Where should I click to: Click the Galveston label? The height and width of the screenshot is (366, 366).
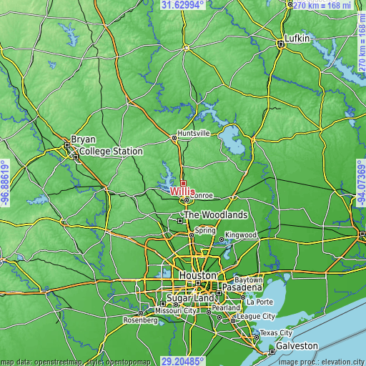[x=297, y=346]
